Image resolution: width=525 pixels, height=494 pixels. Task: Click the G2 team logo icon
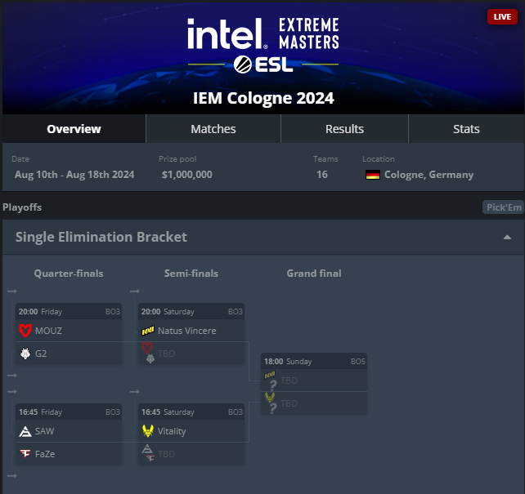click(25, 354)
